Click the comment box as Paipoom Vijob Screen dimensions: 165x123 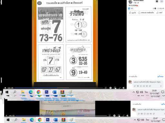point(147,82)
